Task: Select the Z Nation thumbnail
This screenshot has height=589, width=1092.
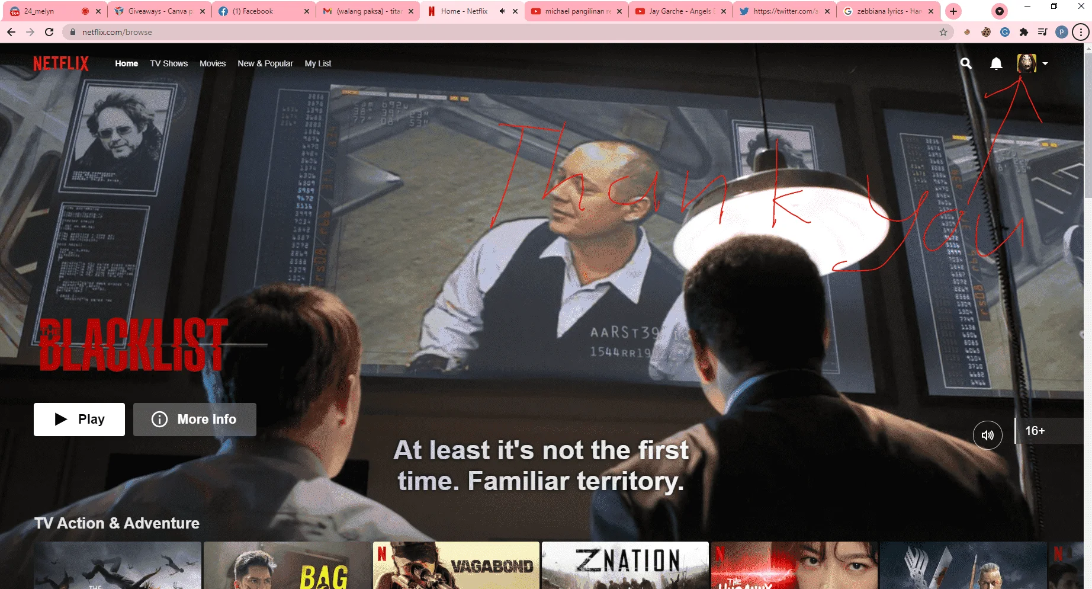Action: click(x=625, y=565)
